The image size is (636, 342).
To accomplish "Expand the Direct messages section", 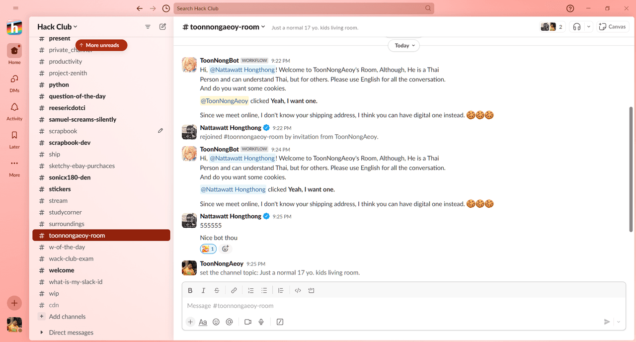I will (x=41, y=333).
